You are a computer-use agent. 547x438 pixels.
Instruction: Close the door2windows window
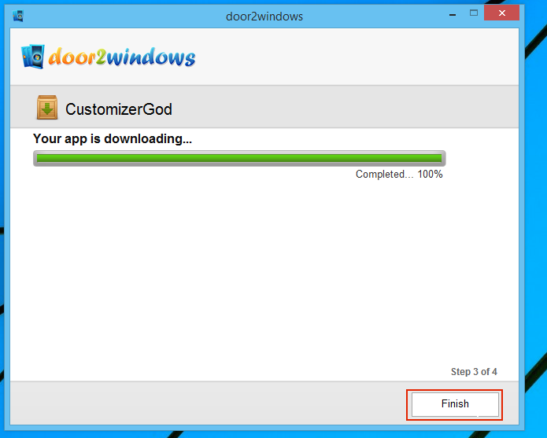click(501, 13)
